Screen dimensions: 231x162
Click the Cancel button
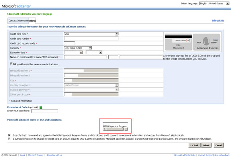point(219,145)
